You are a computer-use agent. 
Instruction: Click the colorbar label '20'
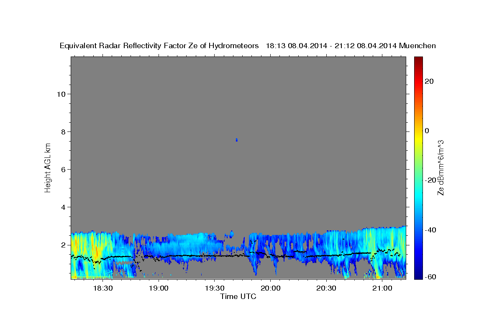429,81
